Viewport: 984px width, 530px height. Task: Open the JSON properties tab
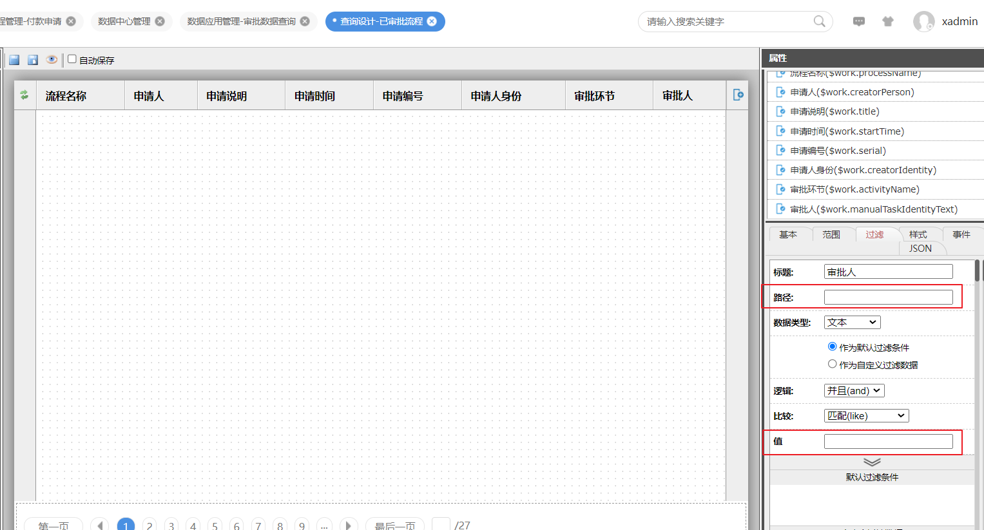coord(920,248)
